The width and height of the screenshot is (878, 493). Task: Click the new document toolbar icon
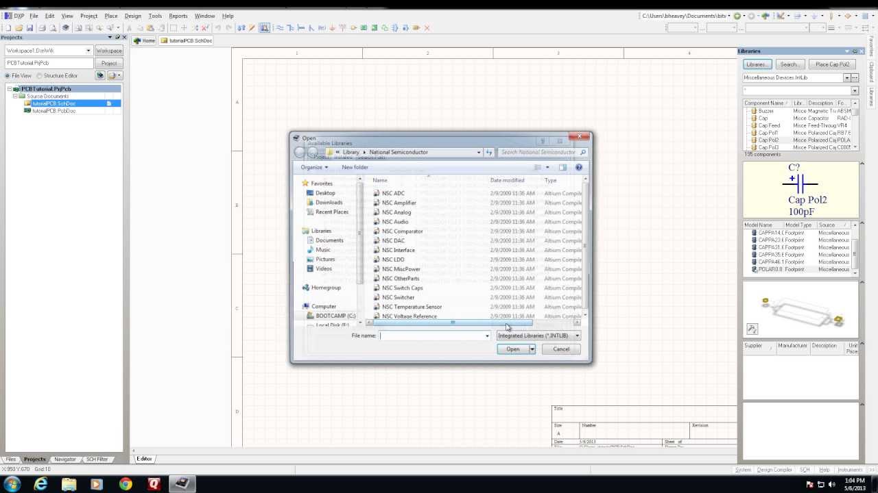[8, 28]
